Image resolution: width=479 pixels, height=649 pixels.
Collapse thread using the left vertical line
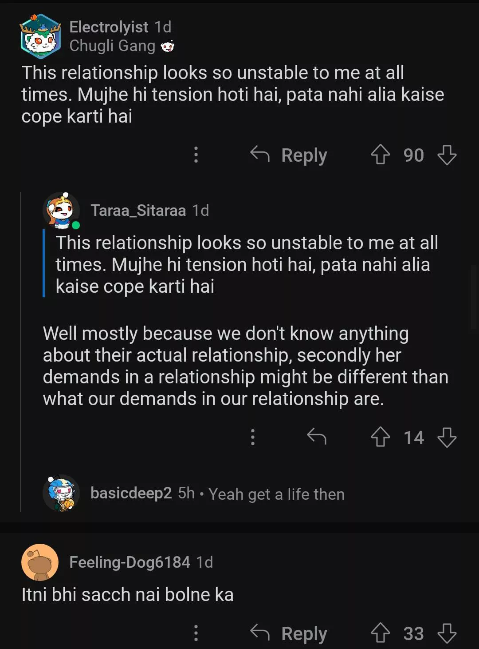tap(21, 351)
